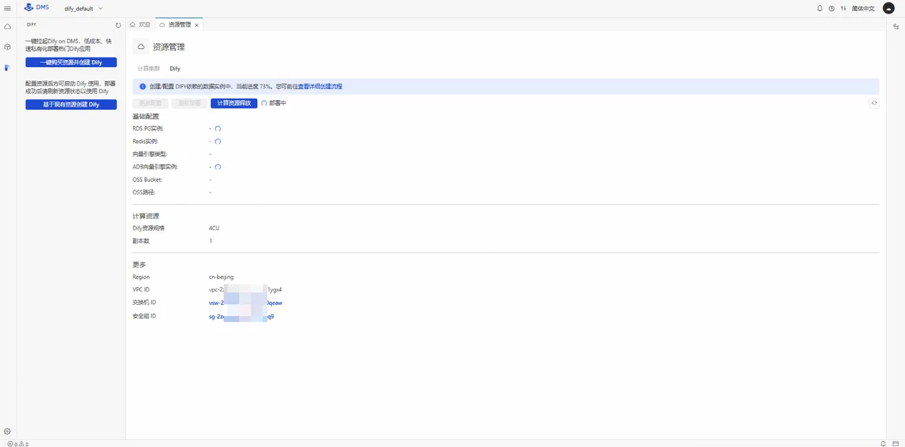Click the DMS logo icon

pos(28,8)
